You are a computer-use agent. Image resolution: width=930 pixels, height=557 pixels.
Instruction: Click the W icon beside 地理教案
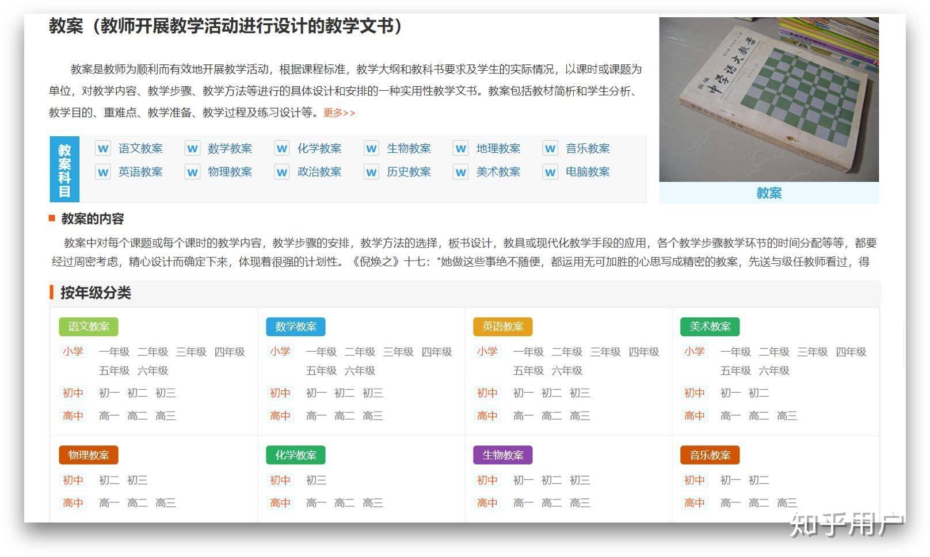460,148
